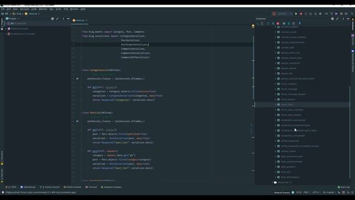
Task: Click the search everywhere magnifier icon
Action: point(352,14)
